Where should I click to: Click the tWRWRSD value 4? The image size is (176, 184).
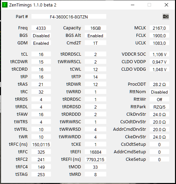pos(95,129)
